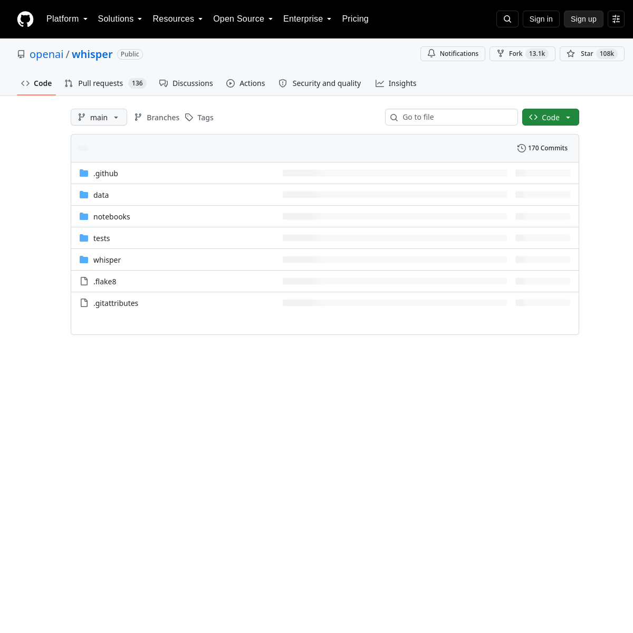Viewport: 633px width, 633px height.
Task: Open the Pricing link
Action: [355, 19]
